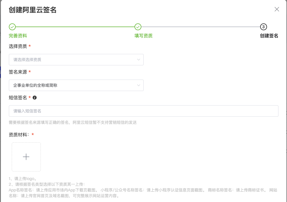Click the 短信签名 field label
This screenshot has height=202, width=287.
tap(18, 98)
